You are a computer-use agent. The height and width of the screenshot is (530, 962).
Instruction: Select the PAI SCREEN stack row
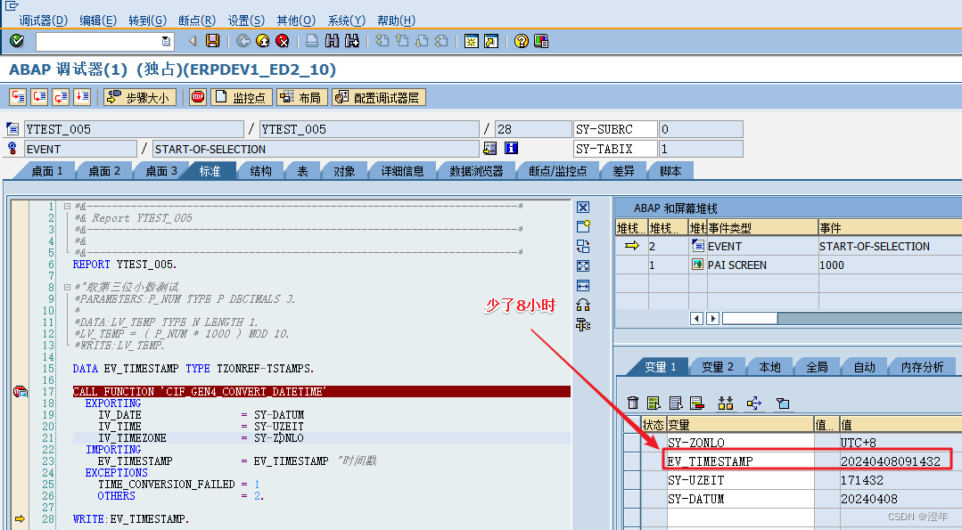pyautogui.click(x=789, y=265)
